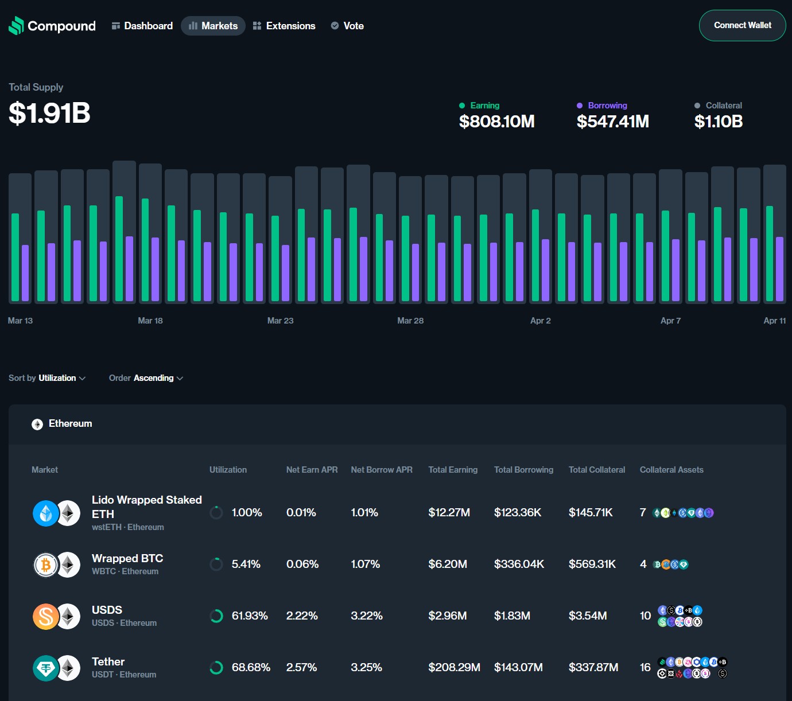
Task: Select the Apr 11 bar in chart
Action: coord(774,234)
